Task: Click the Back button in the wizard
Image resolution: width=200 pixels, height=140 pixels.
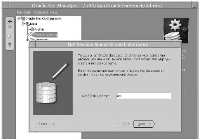Action: tap(123, 124)
